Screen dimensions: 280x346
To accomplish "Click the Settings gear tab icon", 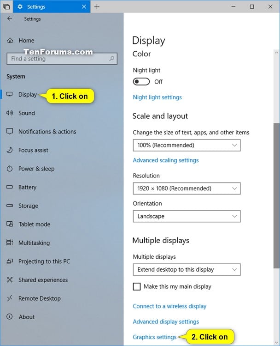I will [x=20, y=6].
